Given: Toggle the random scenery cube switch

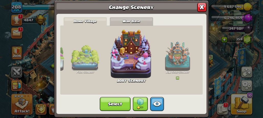Looking at the screenshot, I should 140,104.
